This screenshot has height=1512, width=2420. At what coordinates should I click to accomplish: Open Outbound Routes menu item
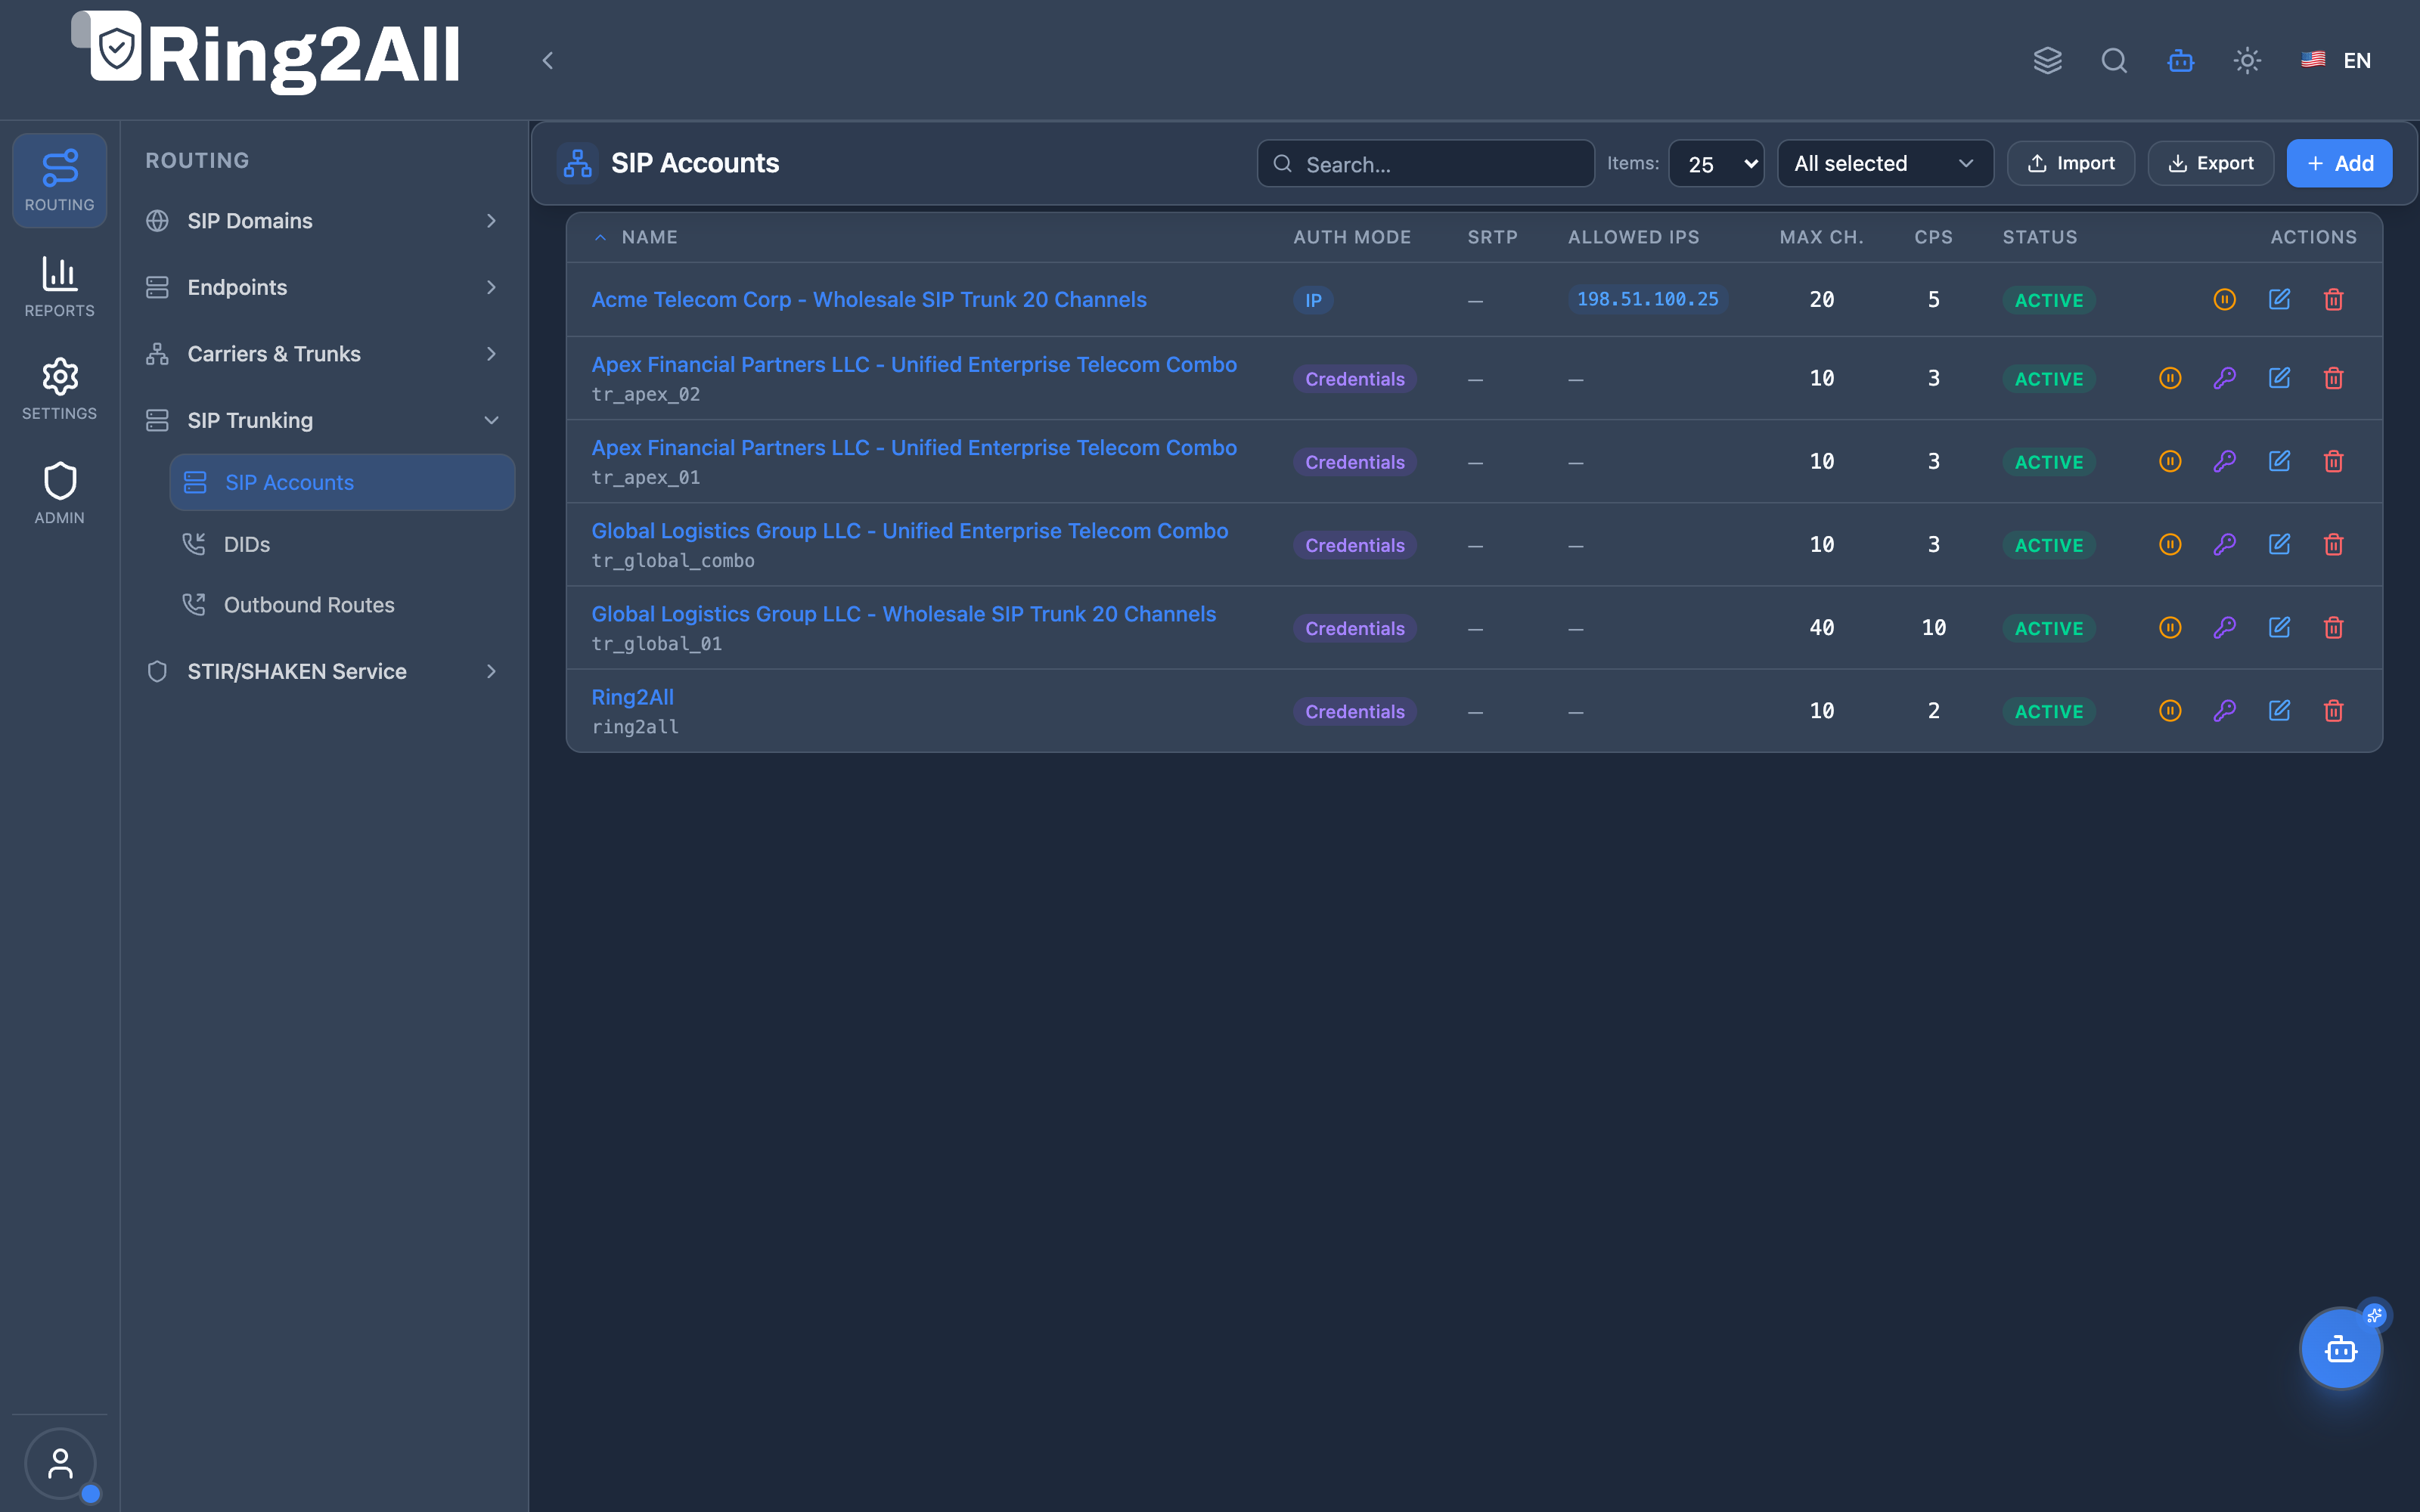342,605
